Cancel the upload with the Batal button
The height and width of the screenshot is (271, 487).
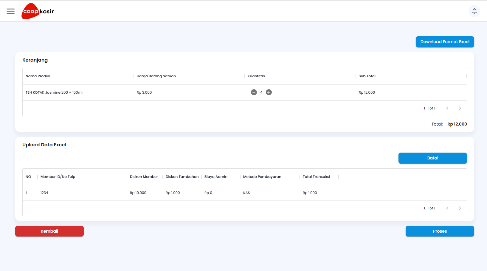click(432, 158)
